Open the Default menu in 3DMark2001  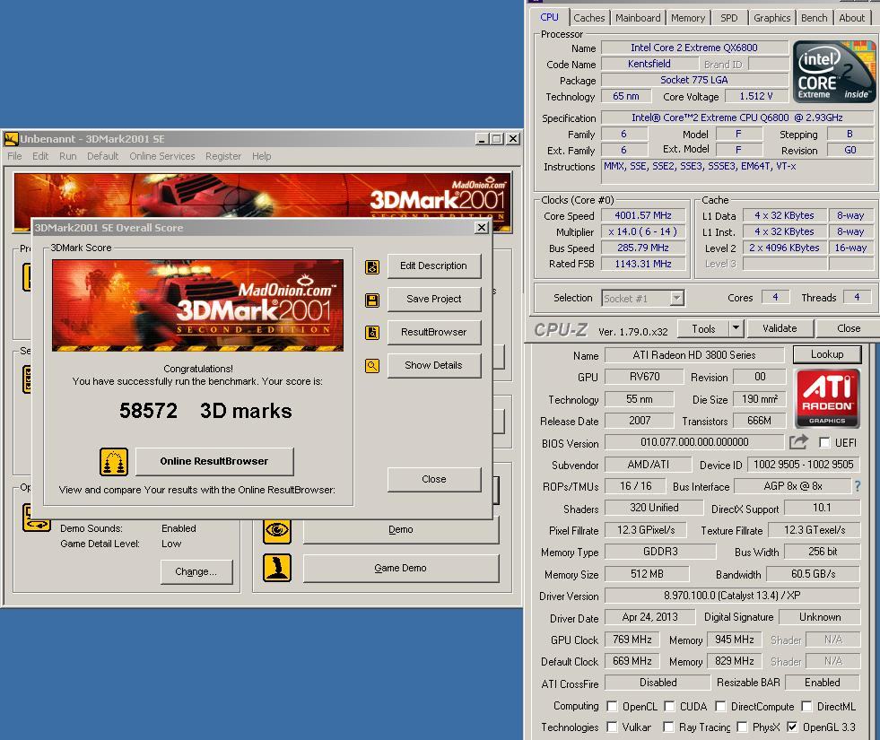pos(102,156)
